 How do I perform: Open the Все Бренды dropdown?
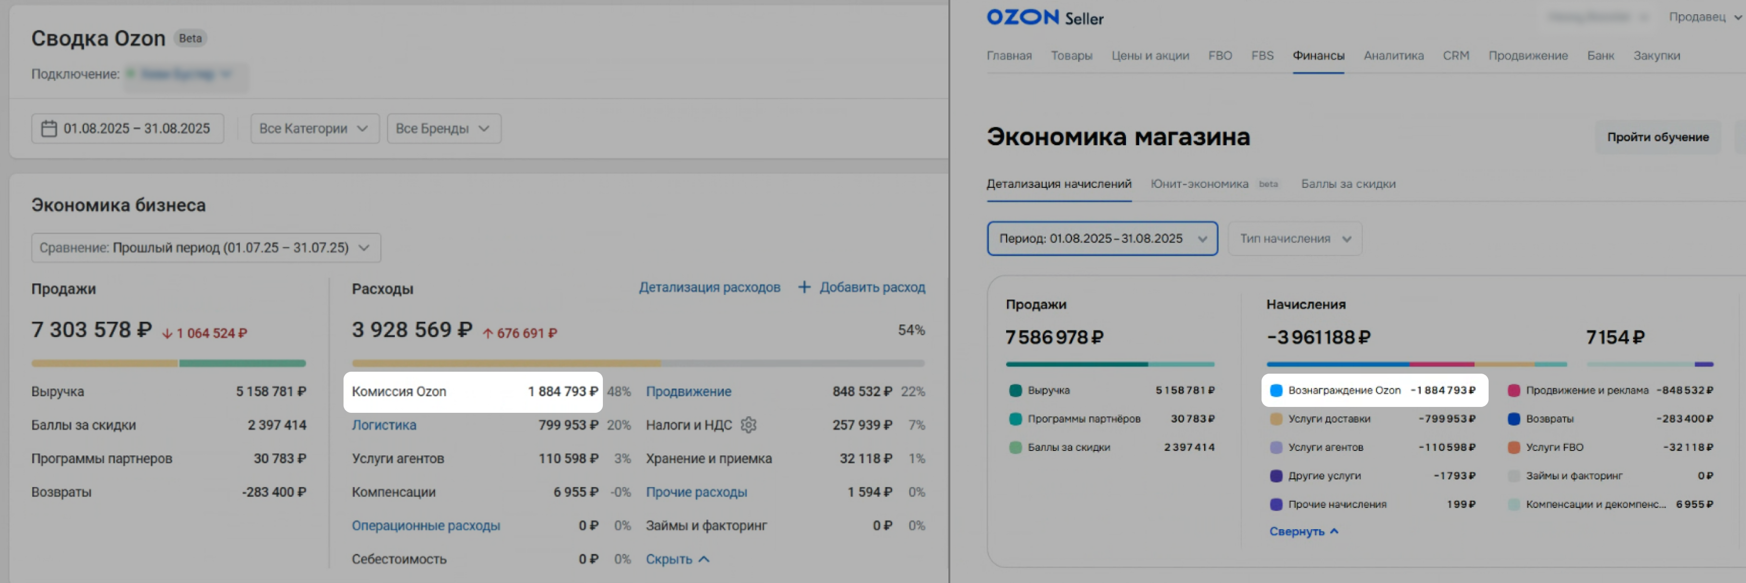pyautogui.click(x=443, y=129)
